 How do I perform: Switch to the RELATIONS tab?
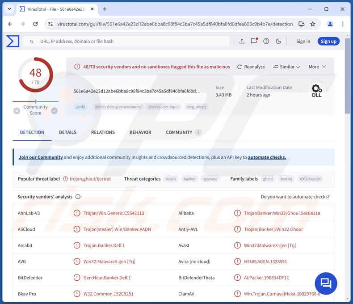[x=103, y=132]
